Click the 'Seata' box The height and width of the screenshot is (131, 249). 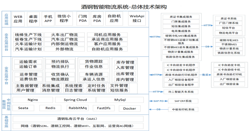click(x=23, y=108)
